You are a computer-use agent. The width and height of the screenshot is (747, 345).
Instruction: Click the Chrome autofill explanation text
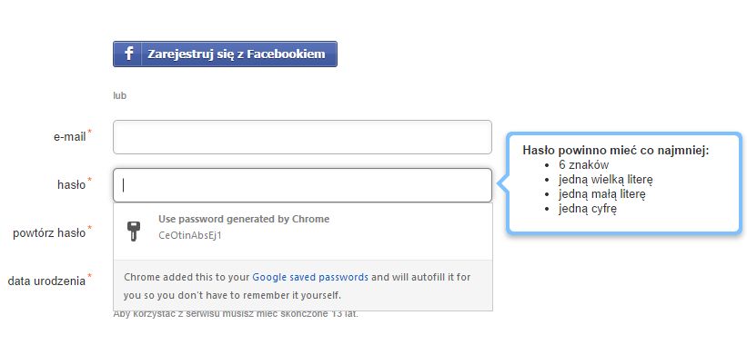(x=298, y=286)
